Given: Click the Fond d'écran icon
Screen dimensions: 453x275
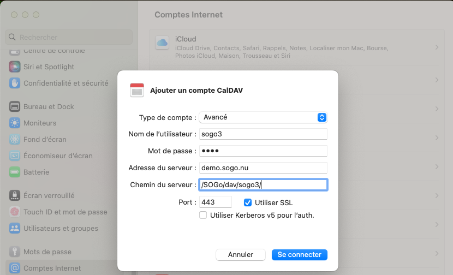Looking at the screenshot, I should pos(15,139).
